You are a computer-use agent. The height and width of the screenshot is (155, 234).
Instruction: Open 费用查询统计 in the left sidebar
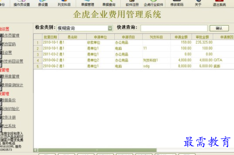[12, 85]
